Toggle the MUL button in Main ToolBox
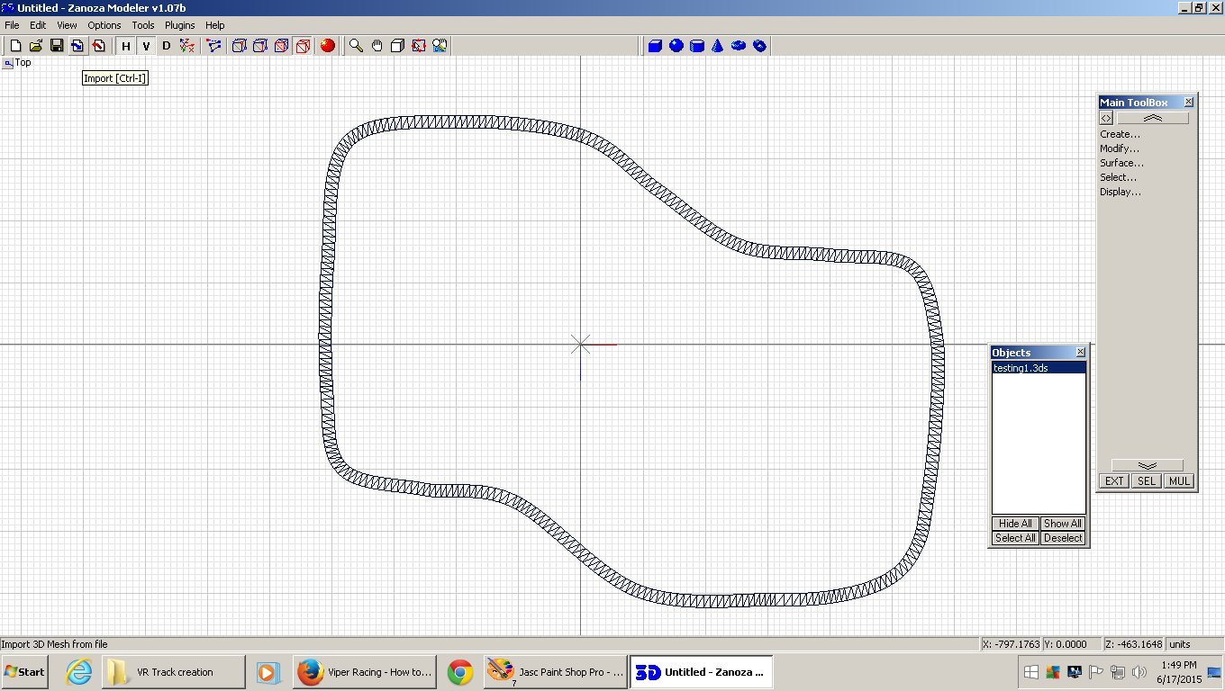Screen dimensions: 1225x691 pyautogui.click(x=1179, y=481)
